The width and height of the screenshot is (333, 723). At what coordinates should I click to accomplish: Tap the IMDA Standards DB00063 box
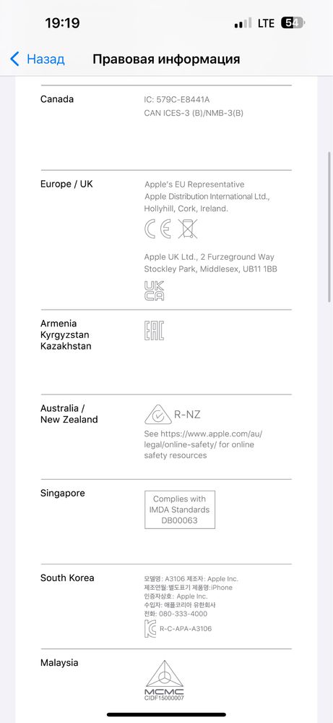tap(180, 510)
